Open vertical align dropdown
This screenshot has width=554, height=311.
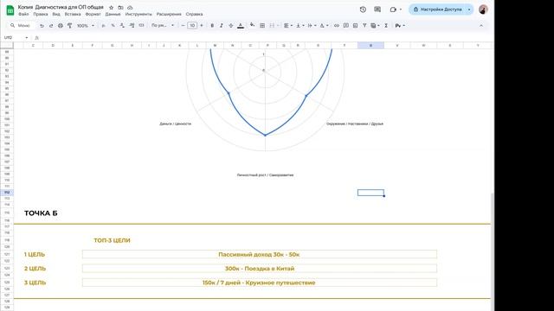click(300, 25)
